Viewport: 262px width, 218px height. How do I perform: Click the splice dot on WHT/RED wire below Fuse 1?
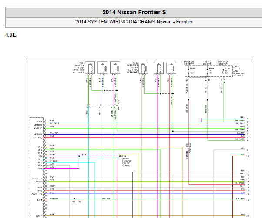[x=188, y=100]
